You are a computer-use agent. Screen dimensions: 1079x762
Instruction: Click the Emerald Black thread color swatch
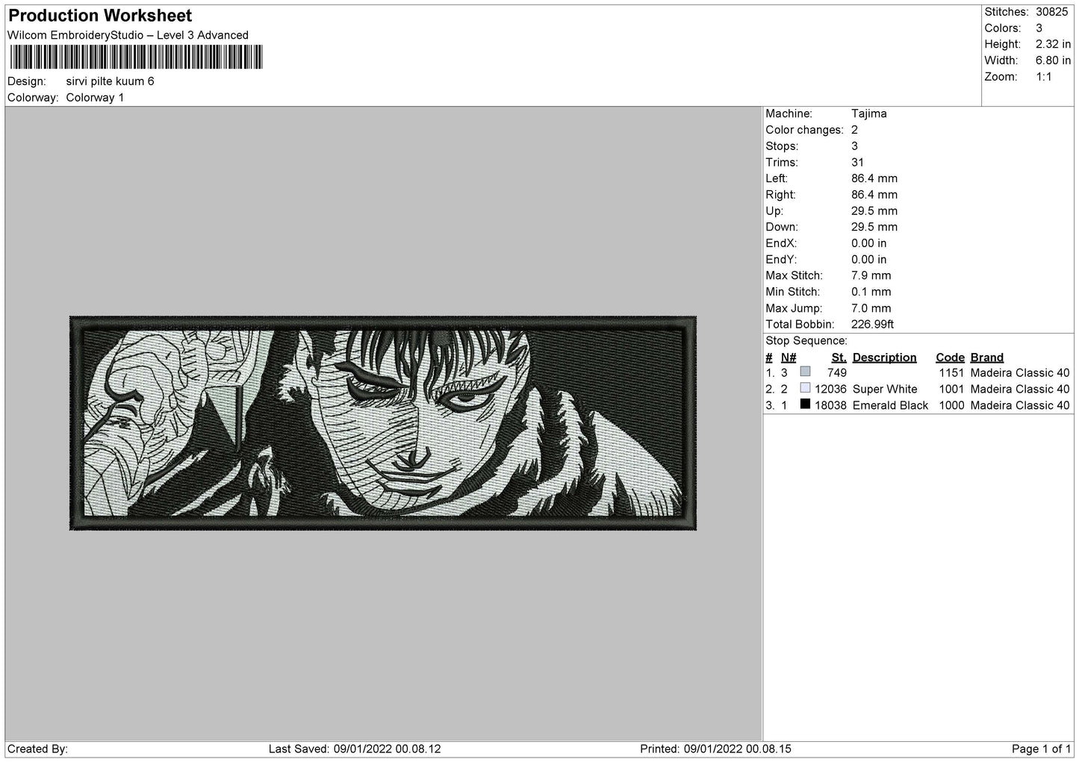click(x=805, y=405)
